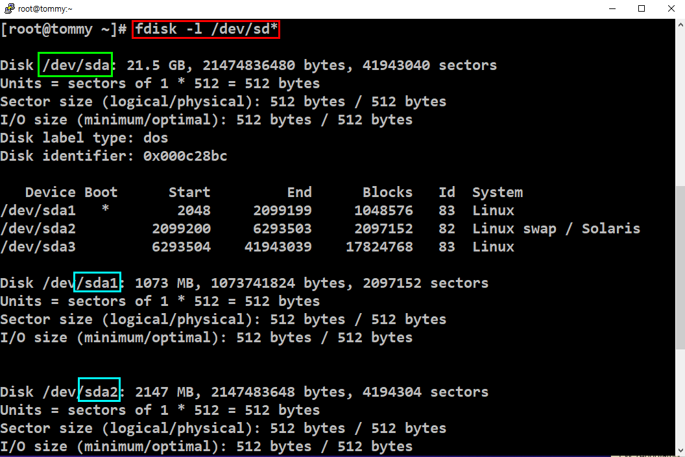685x457 pixels.
Task: Click the Device column header
Action: (50, 192)
